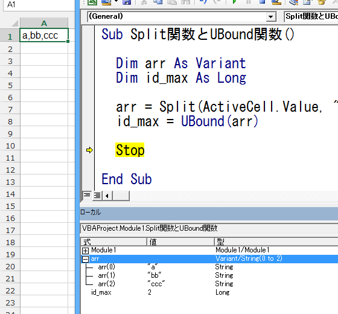Image resolution: width=338 pixels, height=314 pixels.
Task: Click the Excel Name Box showing A1
Action: point(39,5)
